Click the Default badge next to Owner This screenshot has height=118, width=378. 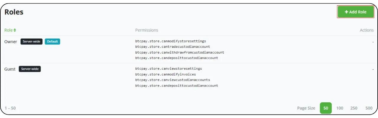[x=52, y=42]
